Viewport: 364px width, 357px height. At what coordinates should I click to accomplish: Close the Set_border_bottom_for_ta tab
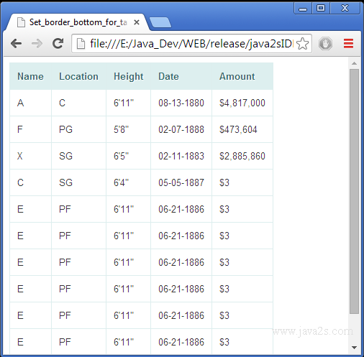pos(137,22)
